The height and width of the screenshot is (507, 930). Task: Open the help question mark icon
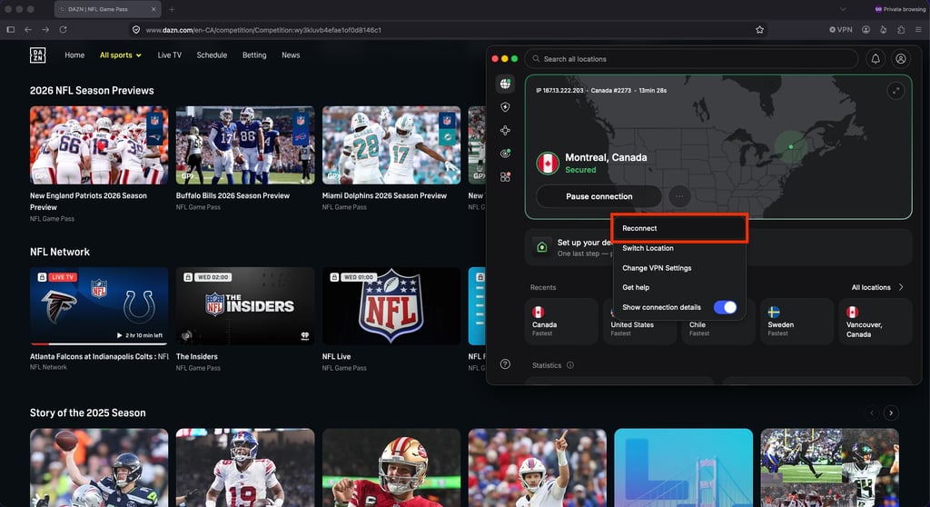click(505, 364)
